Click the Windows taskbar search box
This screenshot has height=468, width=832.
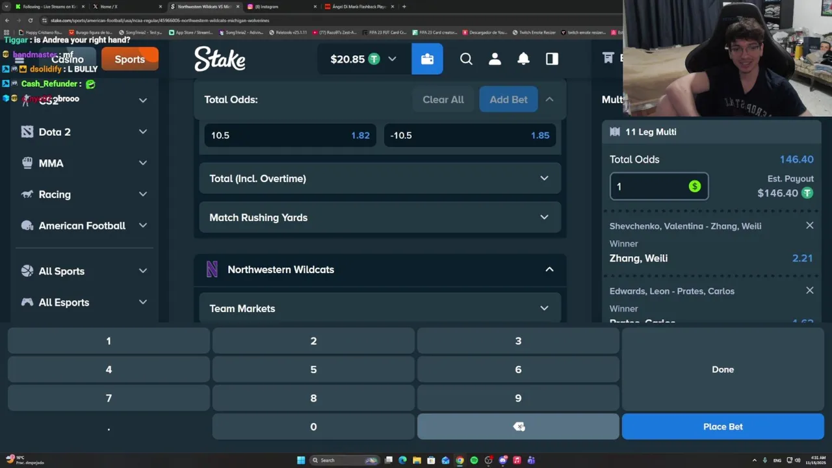[x=344, y=460]
